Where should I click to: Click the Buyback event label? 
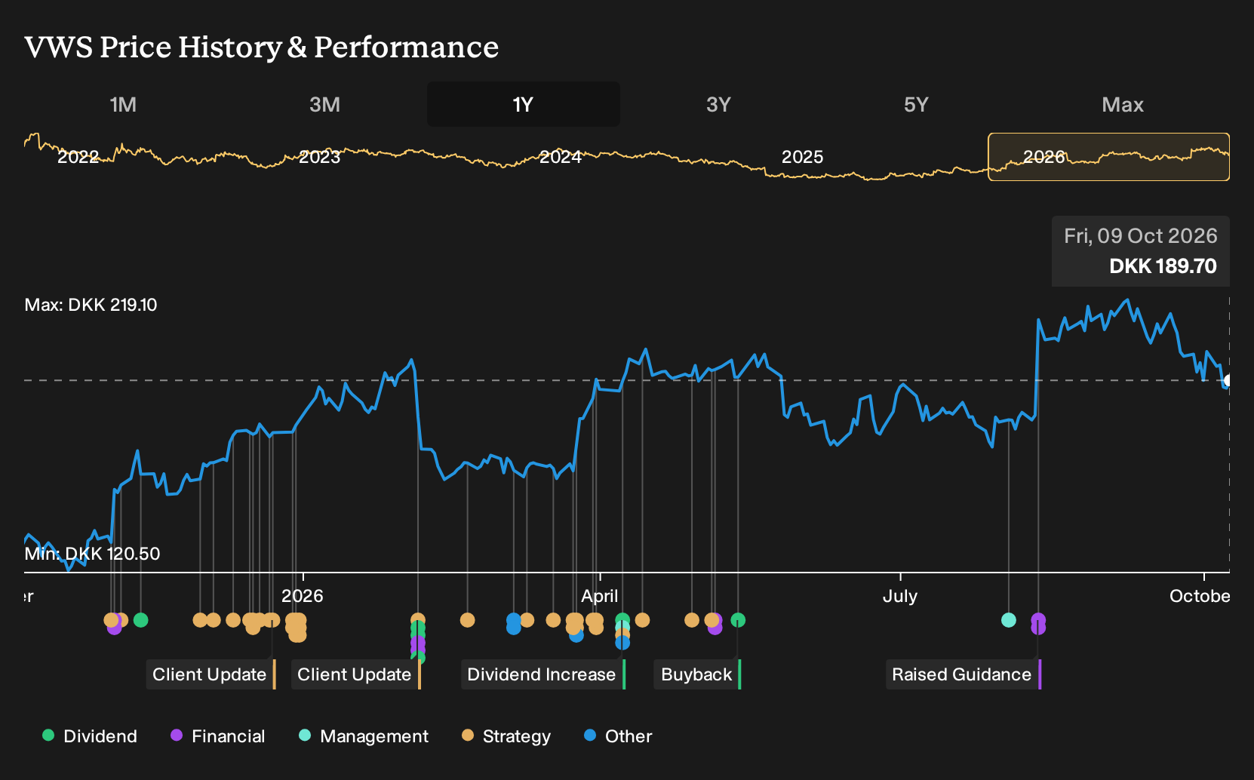tap(697, 674)
